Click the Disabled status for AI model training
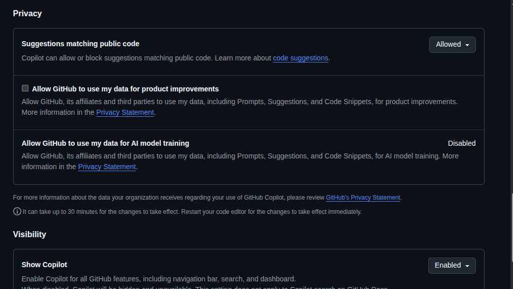 point(461,143)
